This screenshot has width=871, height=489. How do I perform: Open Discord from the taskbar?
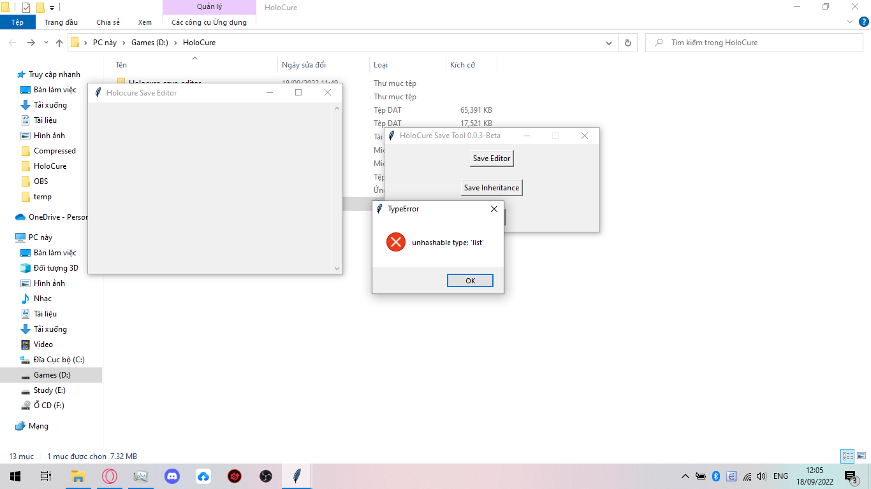point(172,476)
